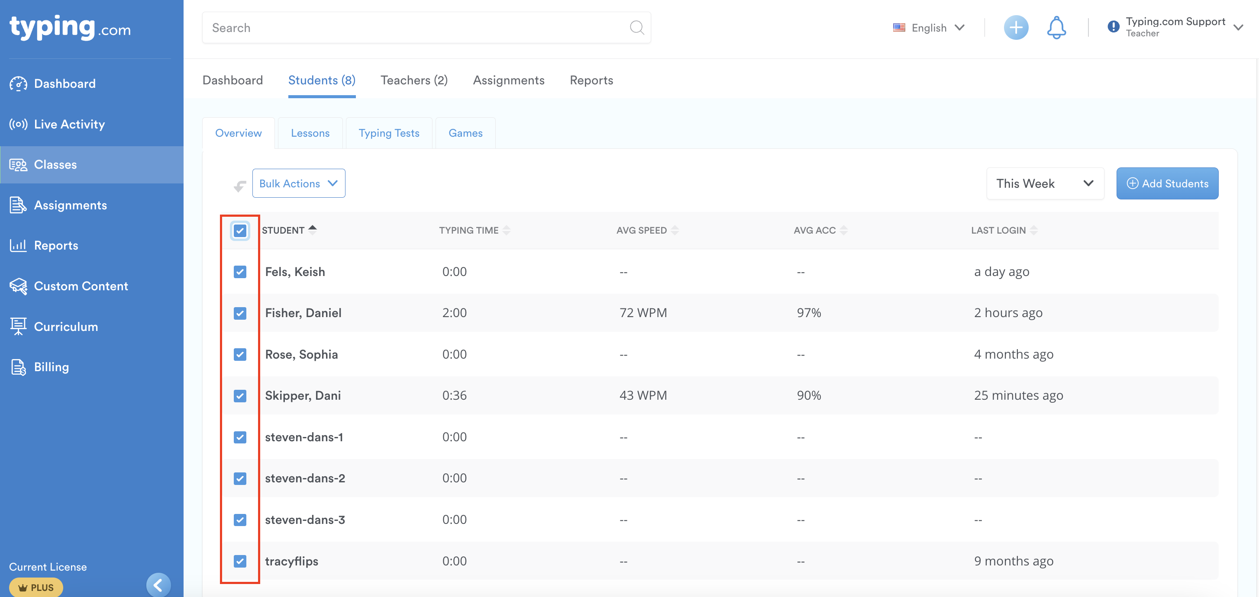The image size is (1259, 597).
Task: Deselect the tracyflips row checkbox
Action: coord(239,561)
